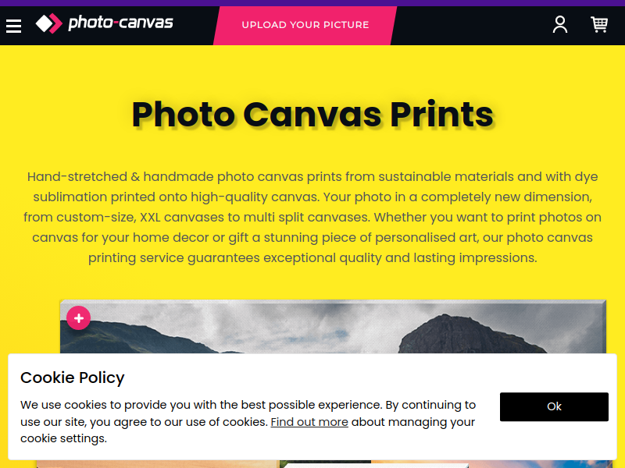Click the photo-canvas diamond logo icon
The image size is (625, 468).
49,23
